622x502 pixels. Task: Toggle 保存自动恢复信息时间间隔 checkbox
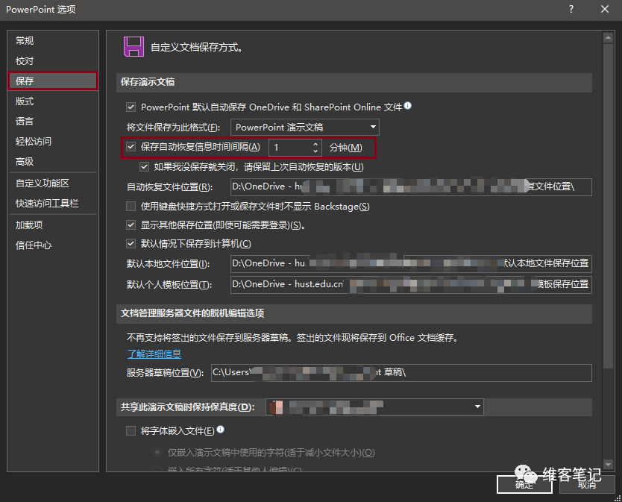click(x=131, y=147)
